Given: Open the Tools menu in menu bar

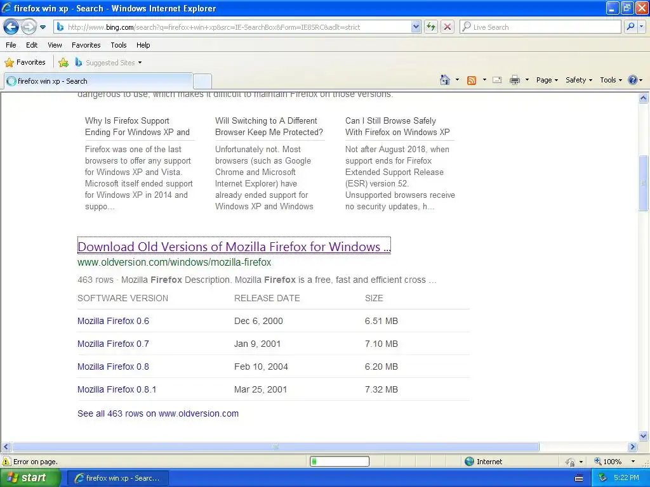Looking at the screenshot, I should [119, 45].
